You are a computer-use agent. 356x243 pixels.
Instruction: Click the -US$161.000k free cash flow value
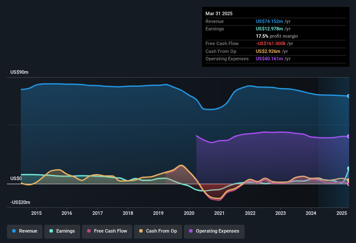tap(271, 43)
